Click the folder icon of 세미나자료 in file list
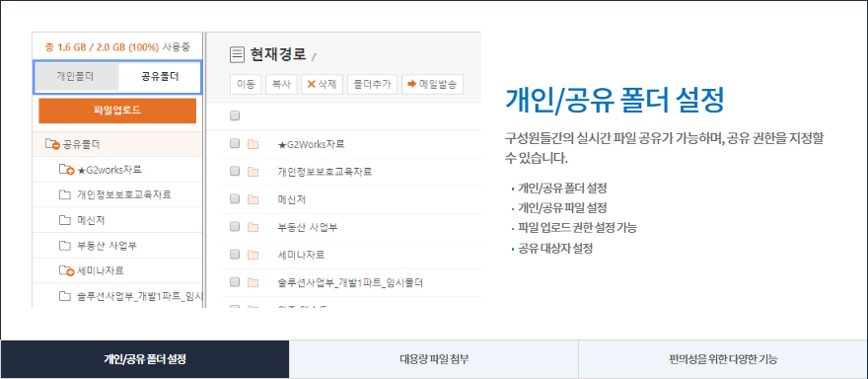The height and width of the screenshot is (379, 868). 253,255
